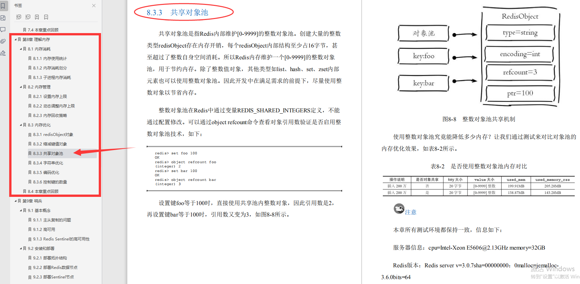Click the bookmark icon beside 8.1.1 内存使用统计
This screenshot has width=580, height=284.
click(x=30, y=58)
